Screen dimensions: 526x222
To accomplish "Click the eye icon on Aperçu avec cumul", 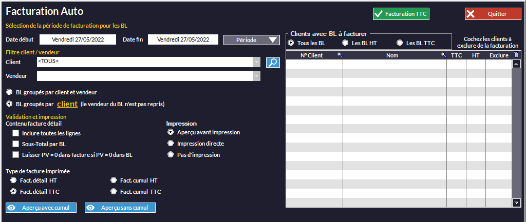I will click(x=12, y=208).
